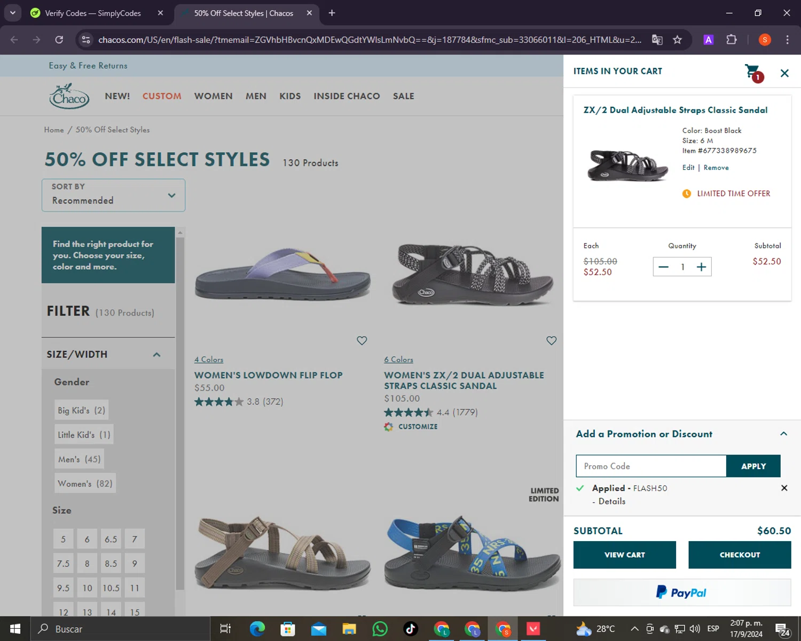Pay with the PayPal button
The image size is (801, 641).
pyautogui.click(x=682, y=592)
